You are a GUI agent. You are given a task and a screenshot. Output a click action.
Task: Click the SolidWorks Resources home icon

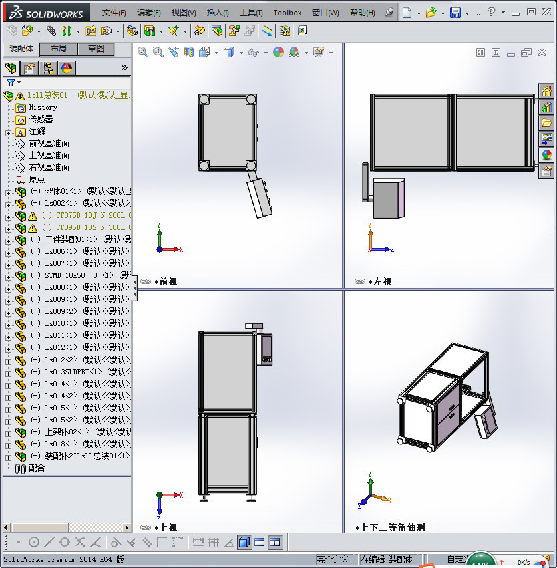click(x=546, y=91)
